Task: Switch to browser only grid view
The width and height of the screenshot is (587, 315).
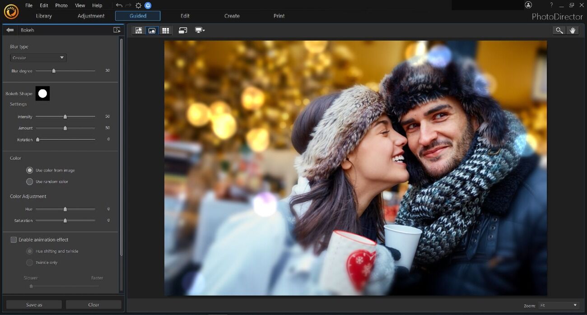Action: [166, 30]
